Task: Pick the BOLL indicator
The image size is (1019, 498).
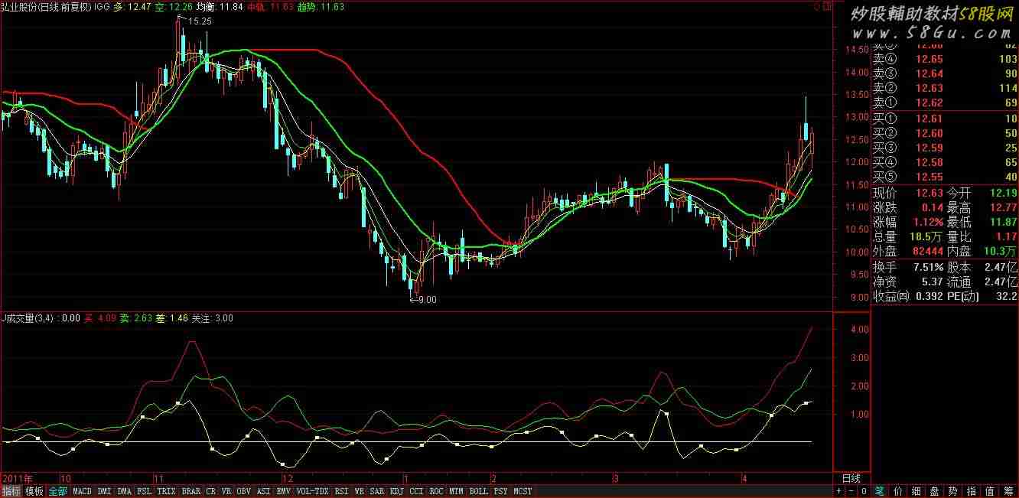Action: 479,491
